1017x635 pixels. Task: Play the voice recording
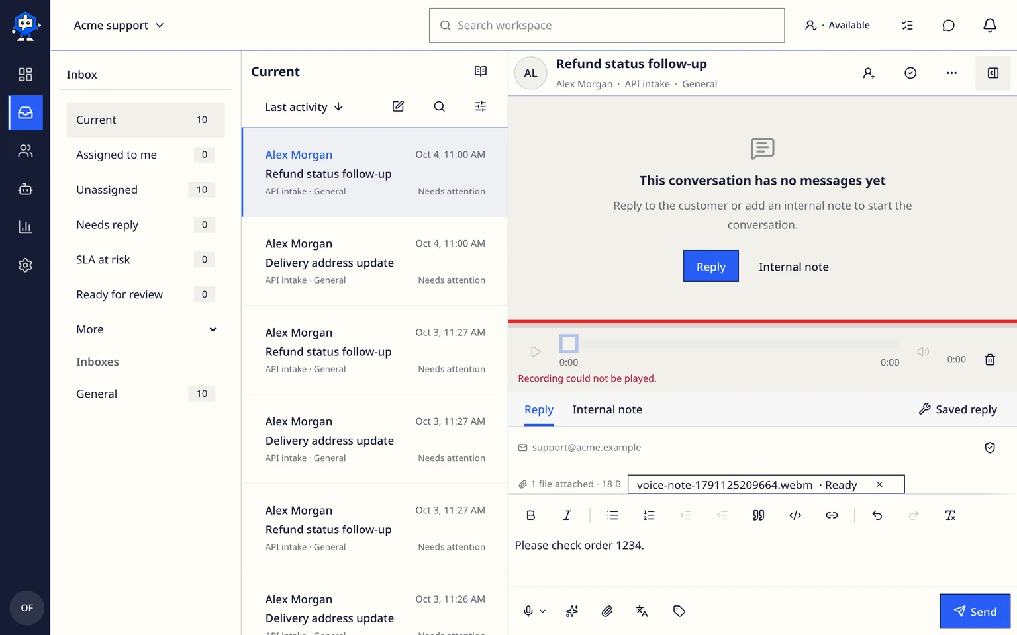click(536, 352)
